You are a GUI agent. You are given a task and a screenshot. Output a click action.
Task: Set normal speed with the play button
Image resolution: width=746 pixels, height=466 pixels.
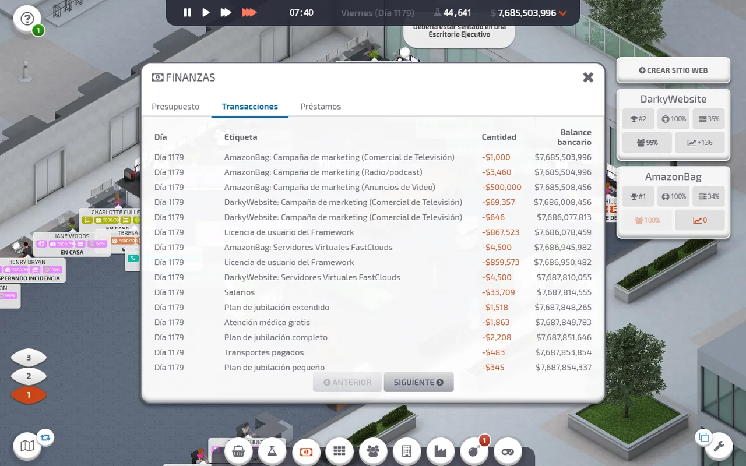(x=206, y=12)
